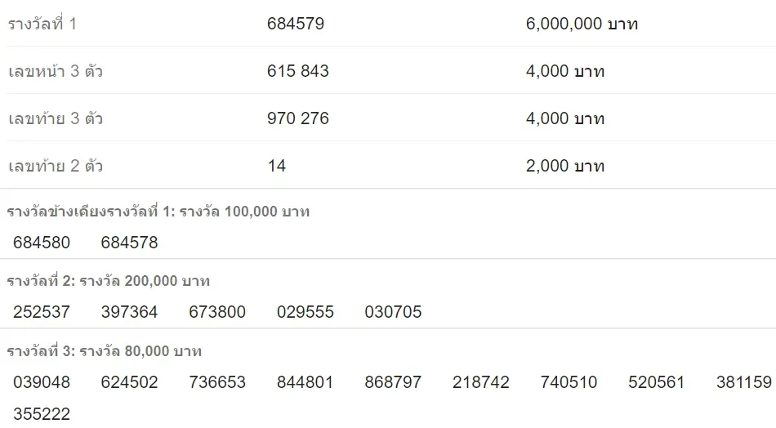
Task: Click the front three digits 615 843
Action: tap(297, 72)
